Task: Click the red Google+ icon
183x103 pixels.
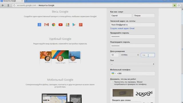Action: point(81,25)
